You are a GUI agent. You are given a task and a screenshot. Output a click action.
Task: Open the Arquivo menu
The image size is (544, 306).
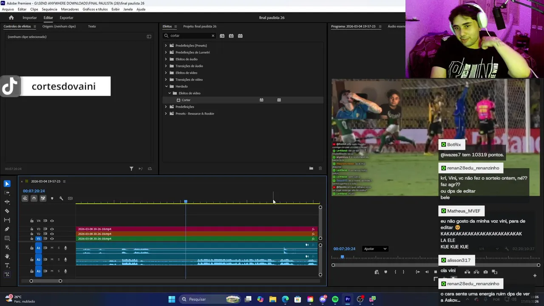pyautogui.click(x=8, y=9)
